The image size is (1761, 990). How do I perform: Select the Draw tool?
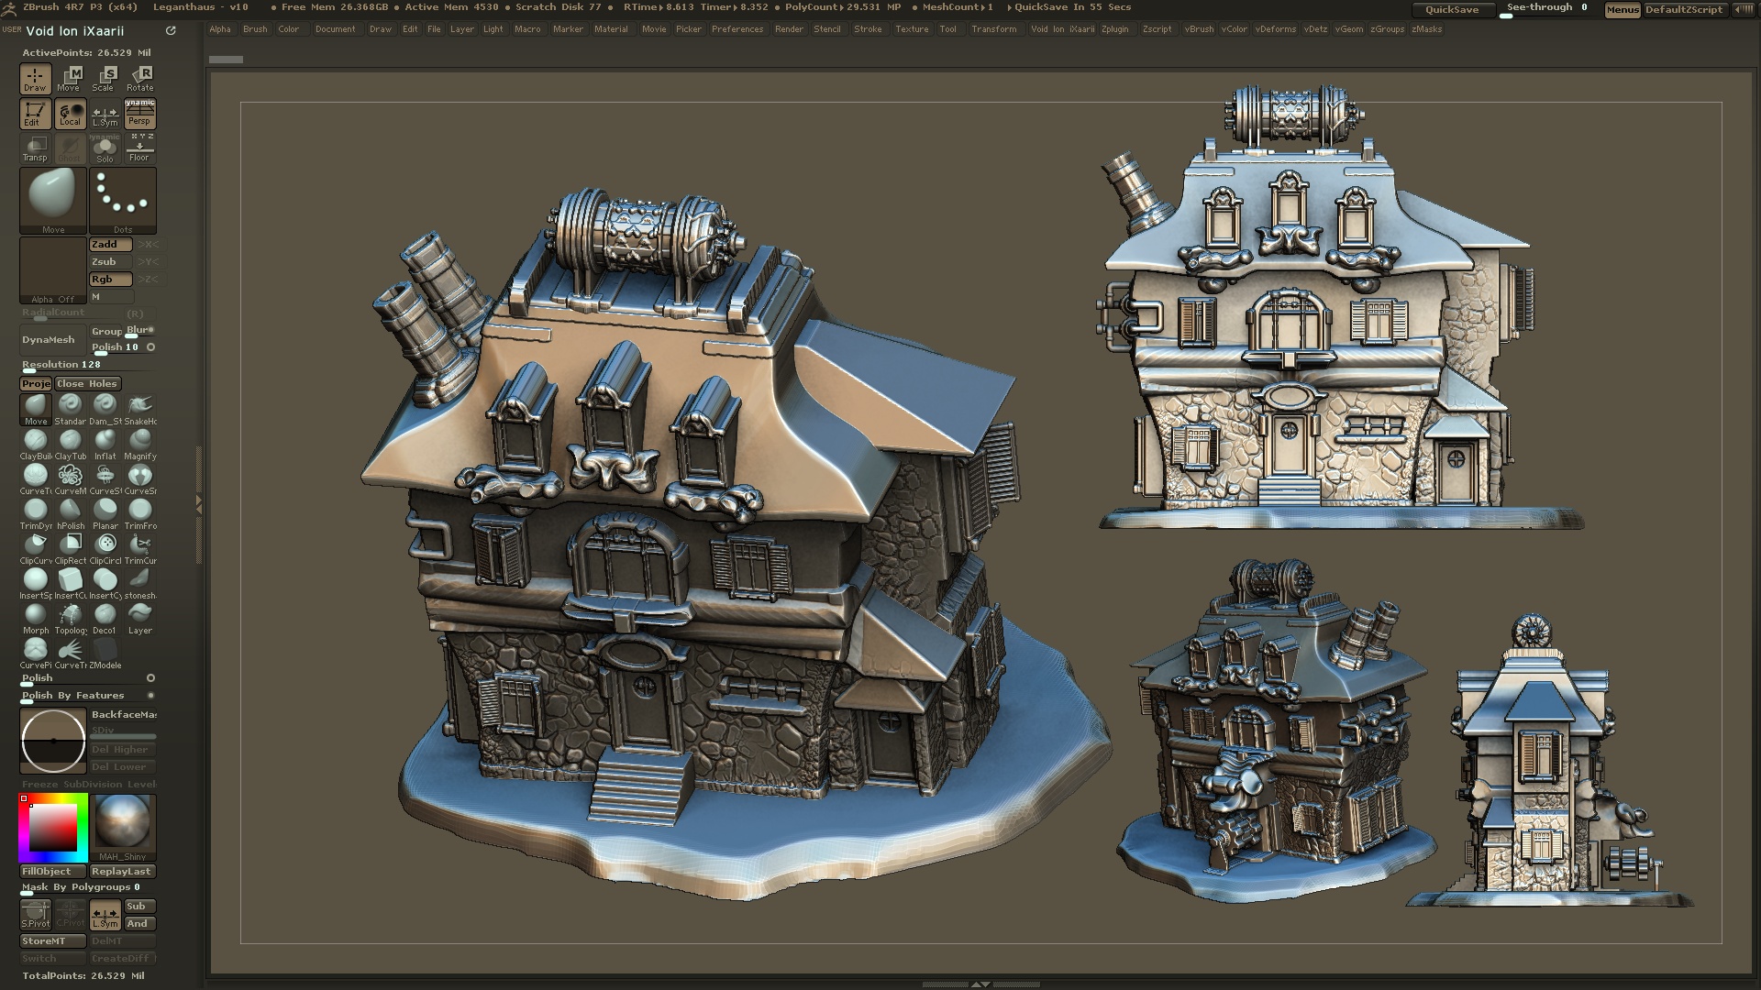click(x=35, y=78)
